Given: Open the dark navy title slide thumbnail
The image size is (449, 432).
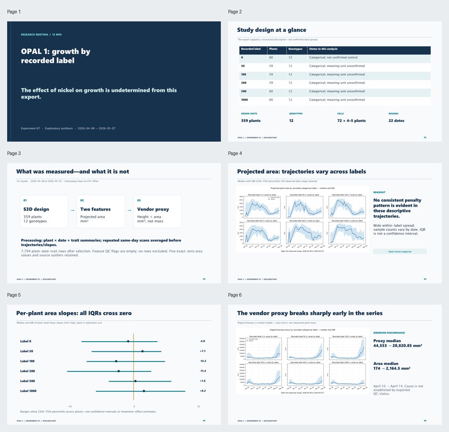Looking at the screenshot, I should [x=114, y=82].
